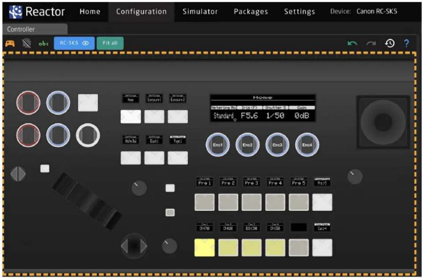Switch to the Configuration tab
This screenshot has width=422, height=278.
point(141,11)
